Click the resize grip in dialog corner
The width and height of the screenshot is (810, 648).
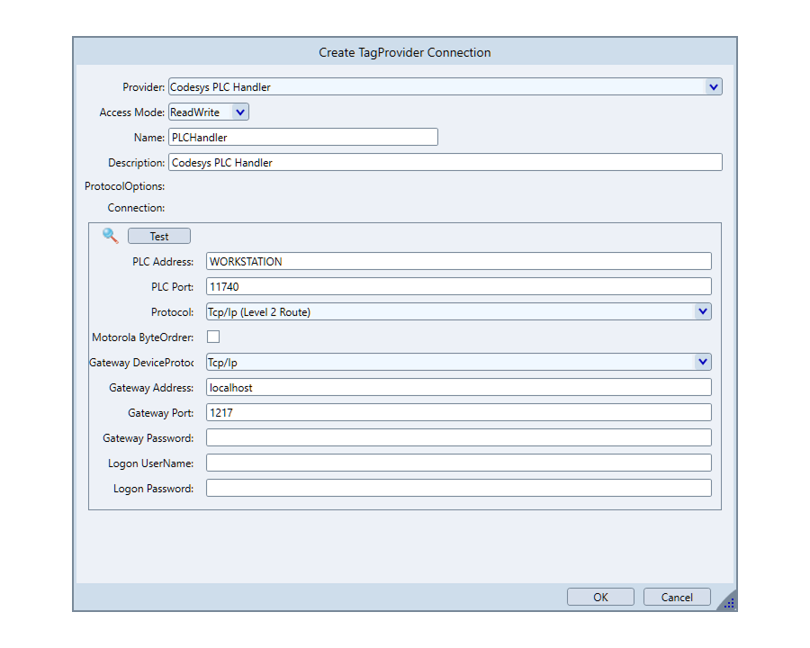[x=728, y=602]
